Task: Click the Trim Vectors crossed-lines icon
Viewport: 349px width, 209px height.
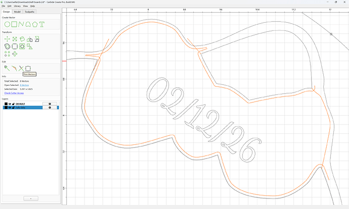Action: (21, 68)
